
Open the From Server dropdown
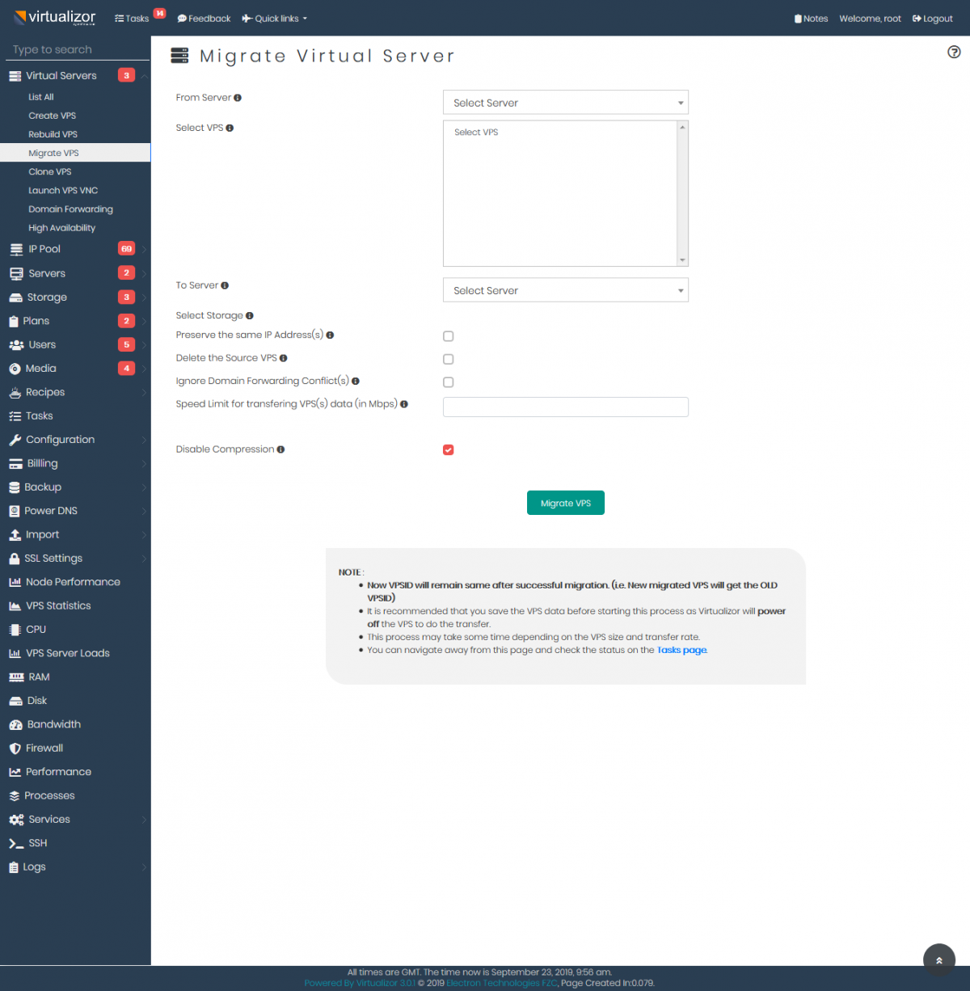[565, 103]
